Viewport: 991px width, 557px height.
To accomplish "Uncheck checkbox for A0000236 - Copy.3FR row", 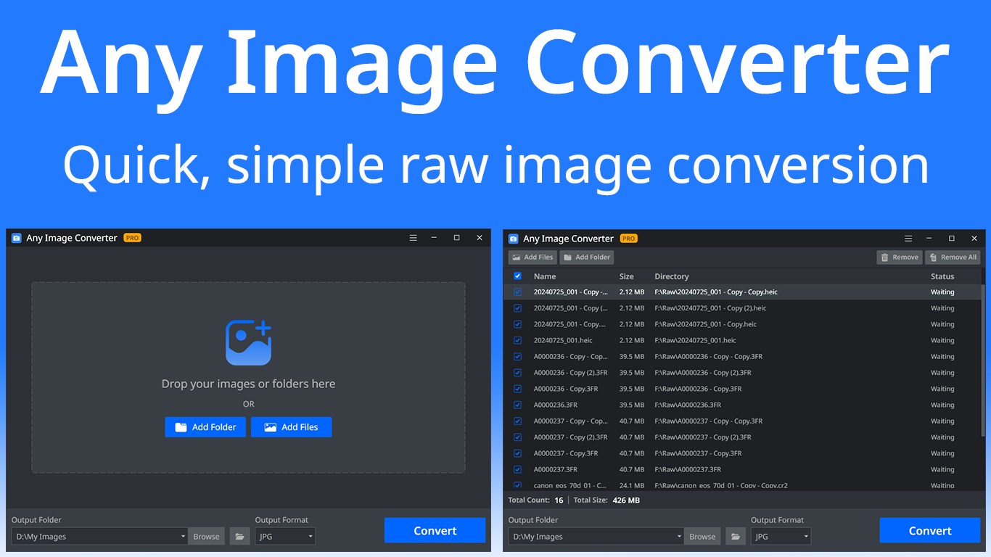I will [x=517, y=389].
